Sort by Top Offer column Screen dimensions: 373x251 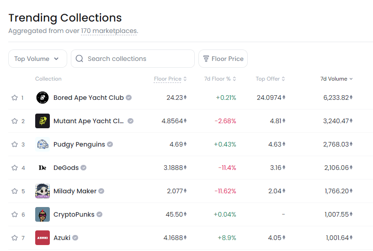(x=270, y=79)
